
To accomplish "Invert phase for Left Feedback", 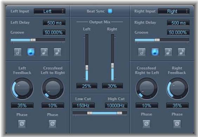I will pos(22,124).
